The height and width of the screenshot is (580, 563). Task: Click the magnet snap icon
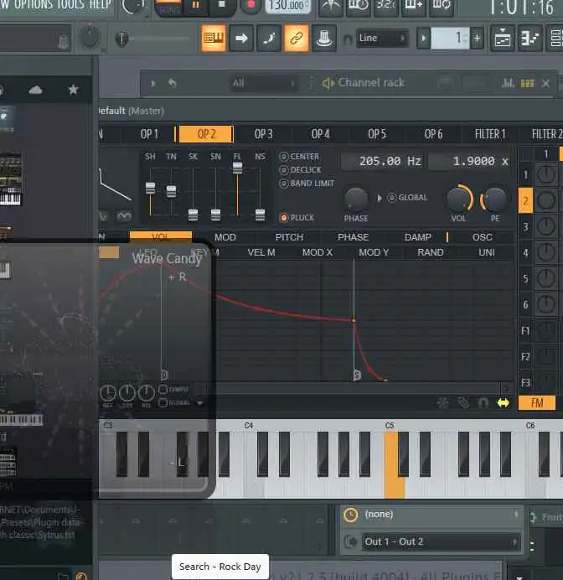(348, 39)
